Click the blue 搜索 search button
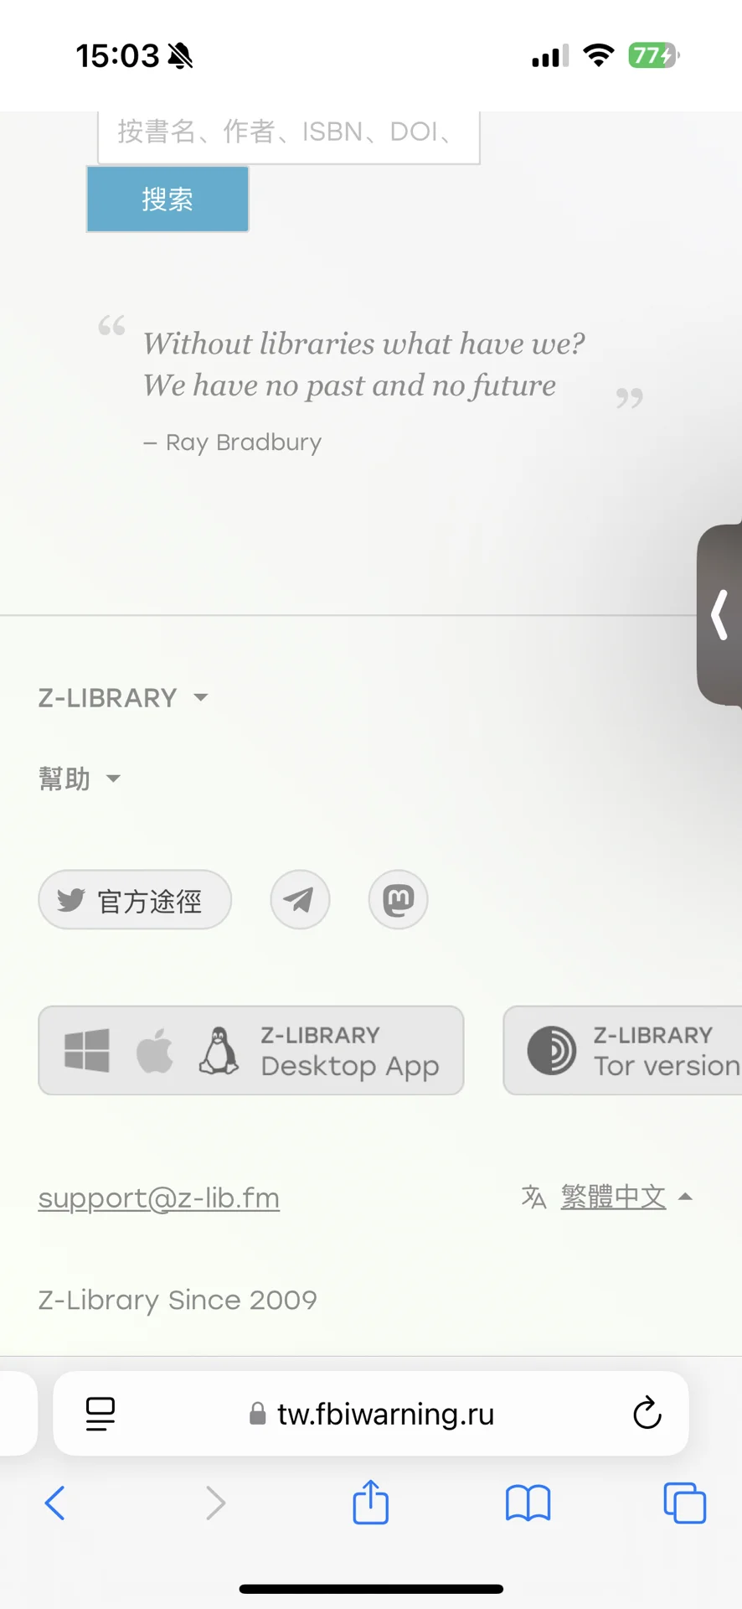The height and width of the screenshot is (1609, 742). point(167,199)
